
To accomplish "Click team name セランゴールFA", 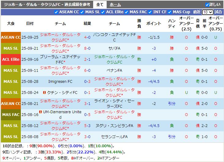I will click(x=114, y=137).
